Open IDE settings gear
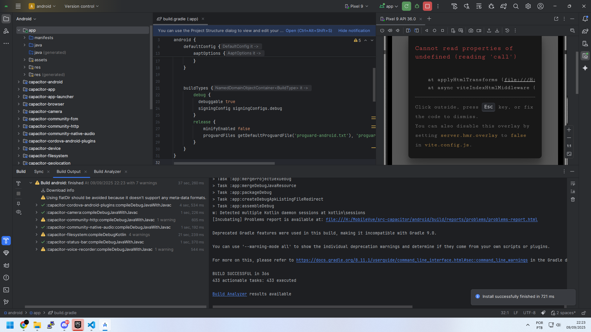The image size is (591, 332). point(528,6)
